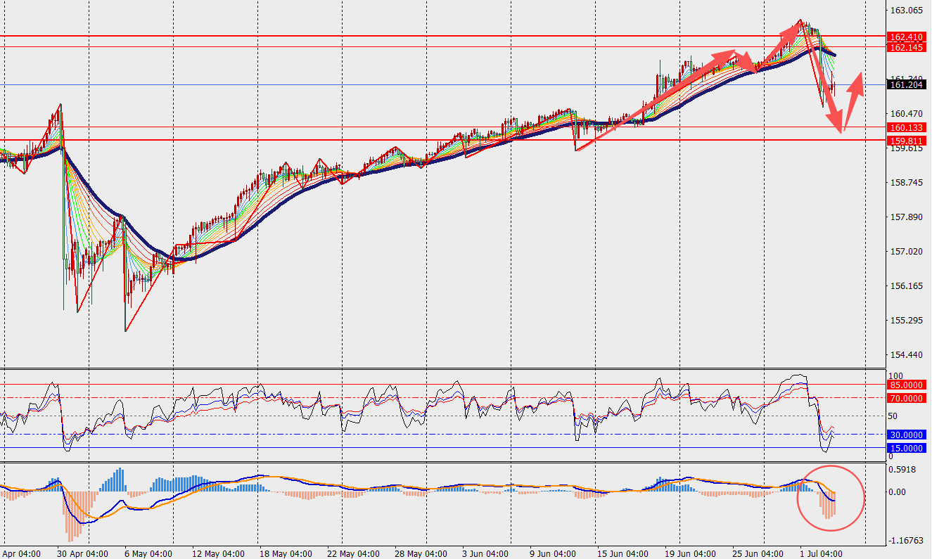Click the 30 Apr 04:00 date marker
Image resolution: width=932 pixels, height=559 pixels.
pyautogui.click(x=82, y=553)
